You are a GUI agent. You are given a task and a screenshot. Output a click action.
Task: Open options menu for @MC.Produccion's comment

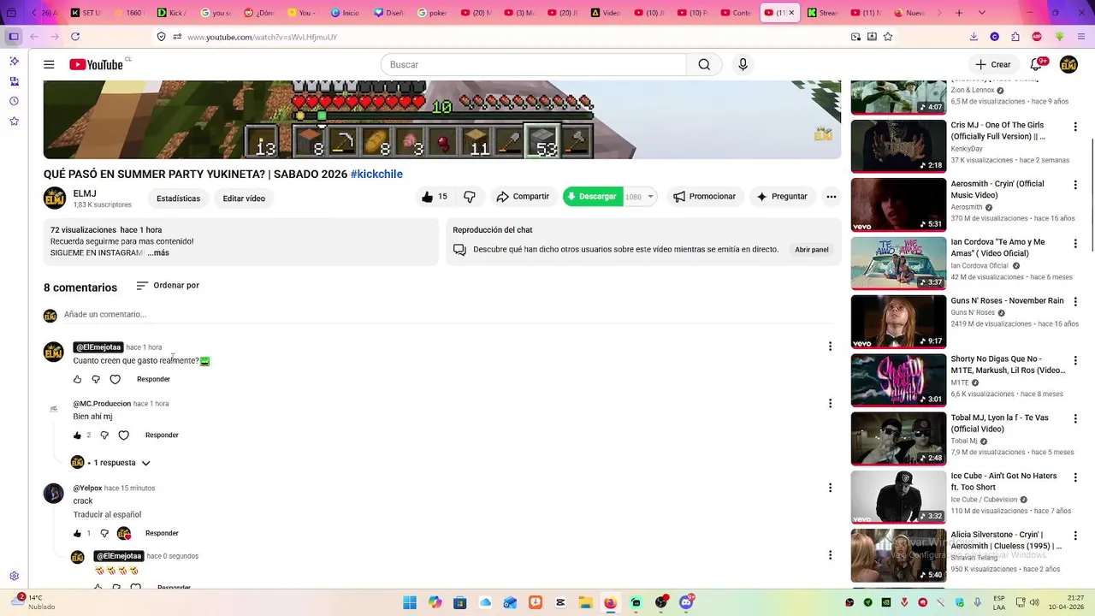click(x=829, y=403)
